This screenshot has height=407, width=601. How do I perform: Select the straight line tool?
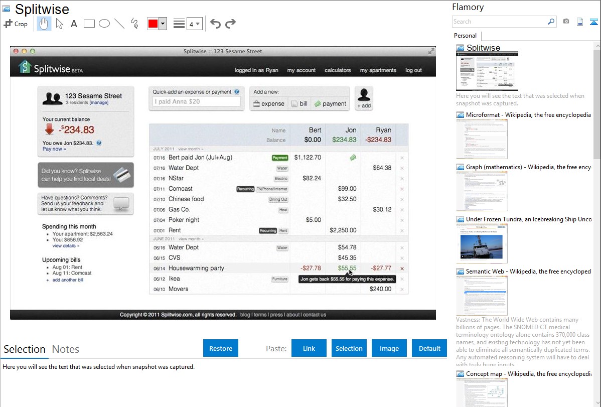(x=119, y=24)
